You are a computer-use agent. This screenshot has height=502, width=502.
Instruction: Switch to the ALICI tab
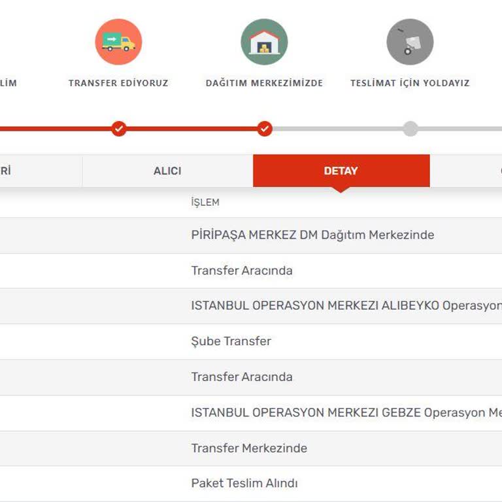(167, 171)
